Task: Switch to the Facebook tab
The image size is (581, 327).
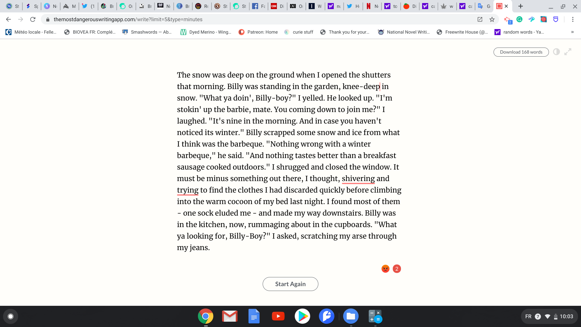Action: 258,6
